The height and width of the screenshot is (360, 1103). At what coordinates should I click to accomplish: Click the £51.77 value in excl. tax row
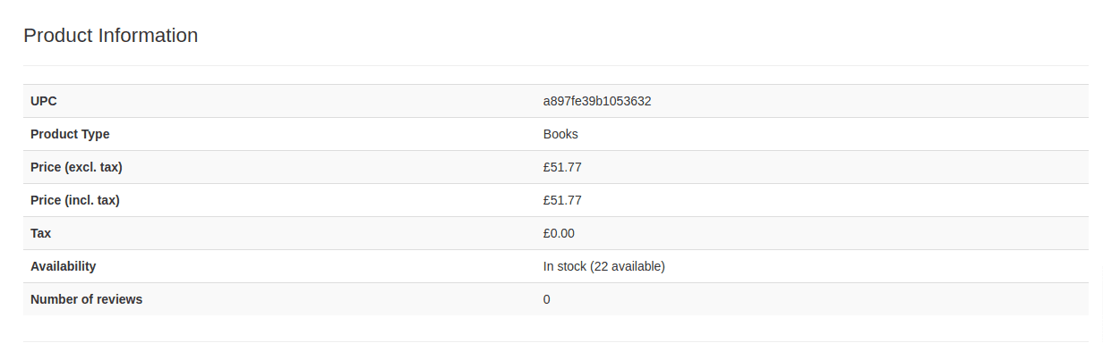pyautogui.click(x=562, y=167)
